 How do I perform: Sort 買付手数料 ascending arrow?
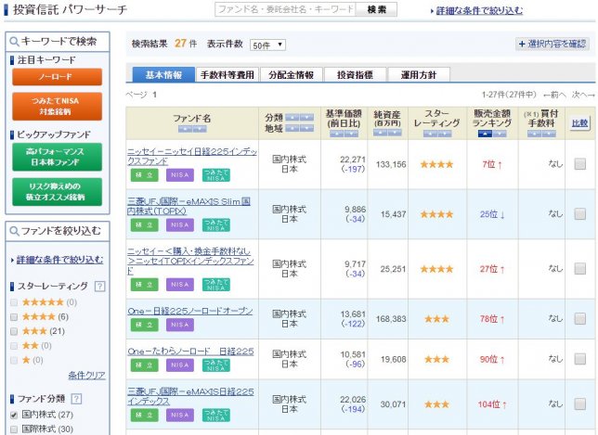(535, 134)
